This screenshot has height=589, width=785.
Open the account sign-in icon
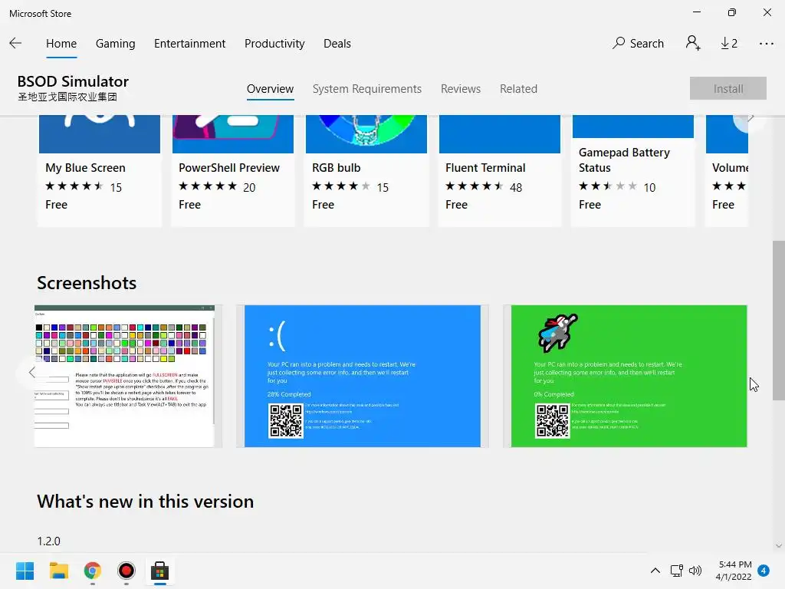(693, 44)
